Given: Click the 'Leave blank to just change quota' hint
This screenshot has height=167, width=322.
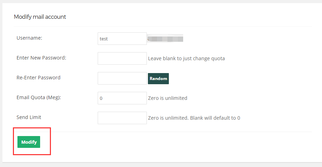Looking at the screenshot, I should coord(186,58).
